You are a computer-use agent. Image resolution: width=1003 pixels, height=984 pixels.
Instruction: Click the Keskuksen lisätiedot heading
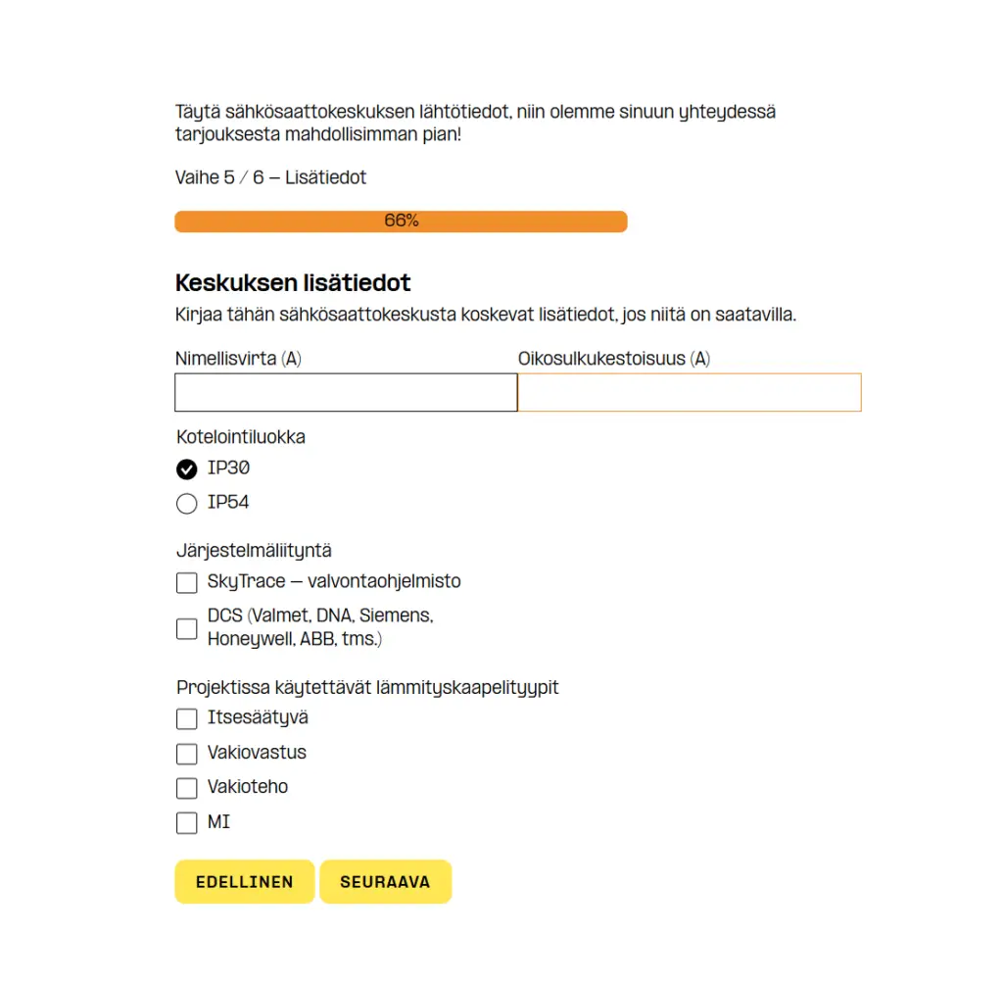[x=293, y=283]
